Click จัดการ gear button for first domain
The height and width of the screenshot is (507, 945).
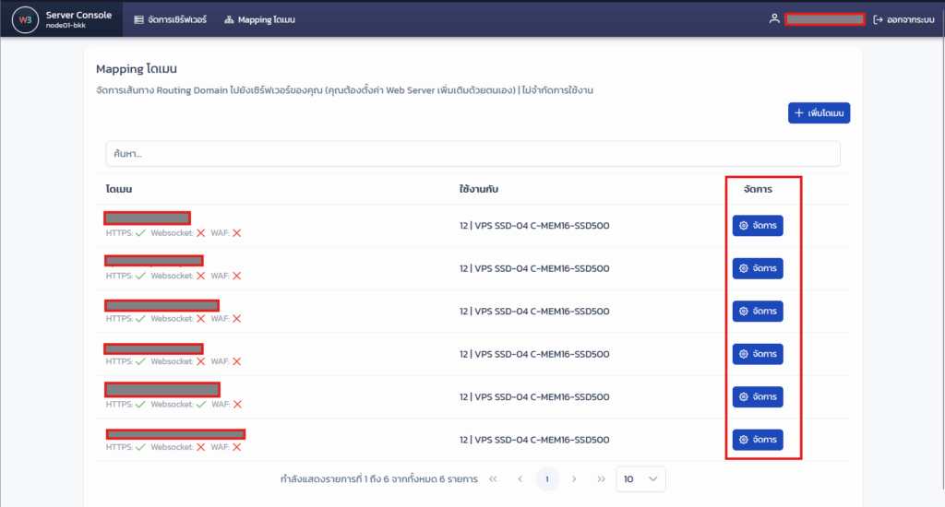[x=758, y=226]
